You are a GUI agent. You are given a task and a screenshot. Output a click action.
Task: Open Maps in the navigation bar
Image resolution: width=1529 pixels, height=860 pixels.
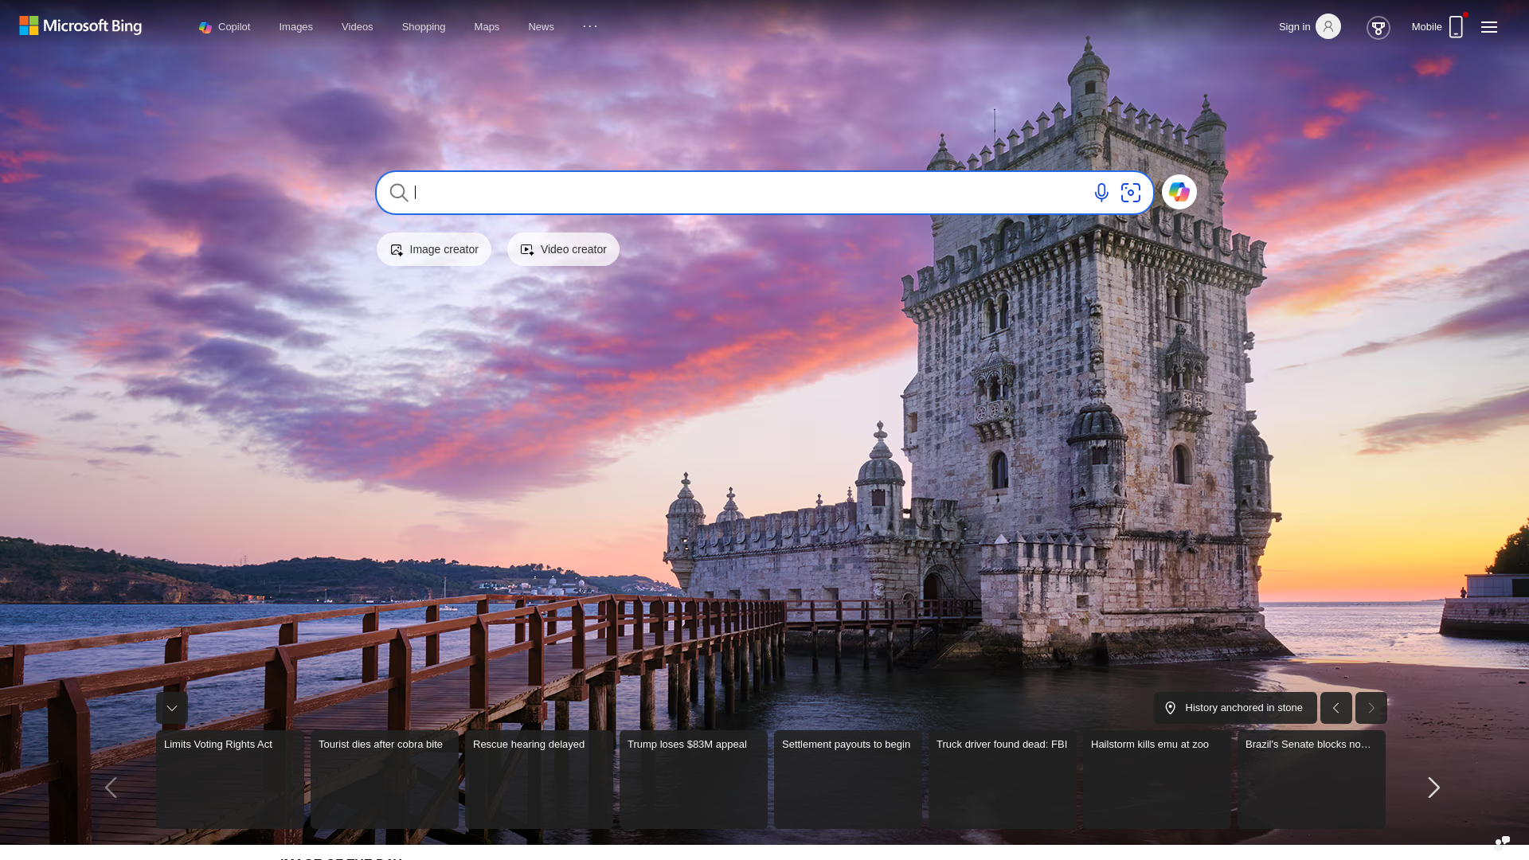487,27
